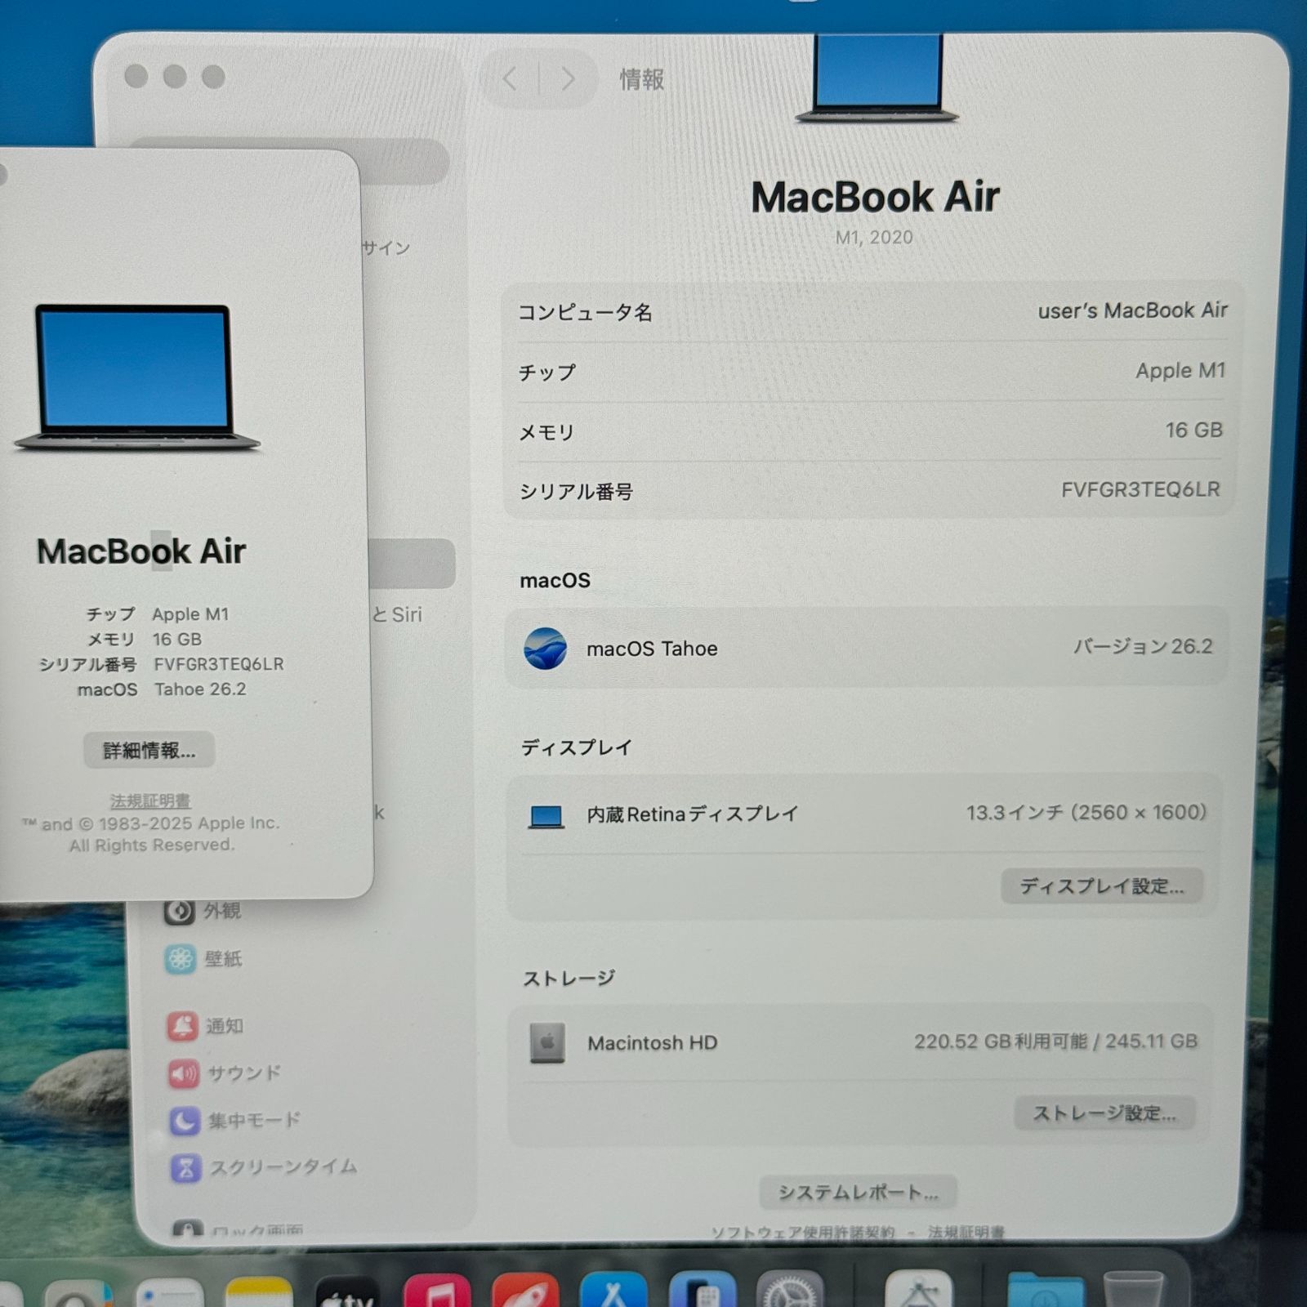The height and width of the screenshot is (1307, 1307).
Task: Open Focus (集中モード) settings in sidebar
Action: tap(235, 1120)
